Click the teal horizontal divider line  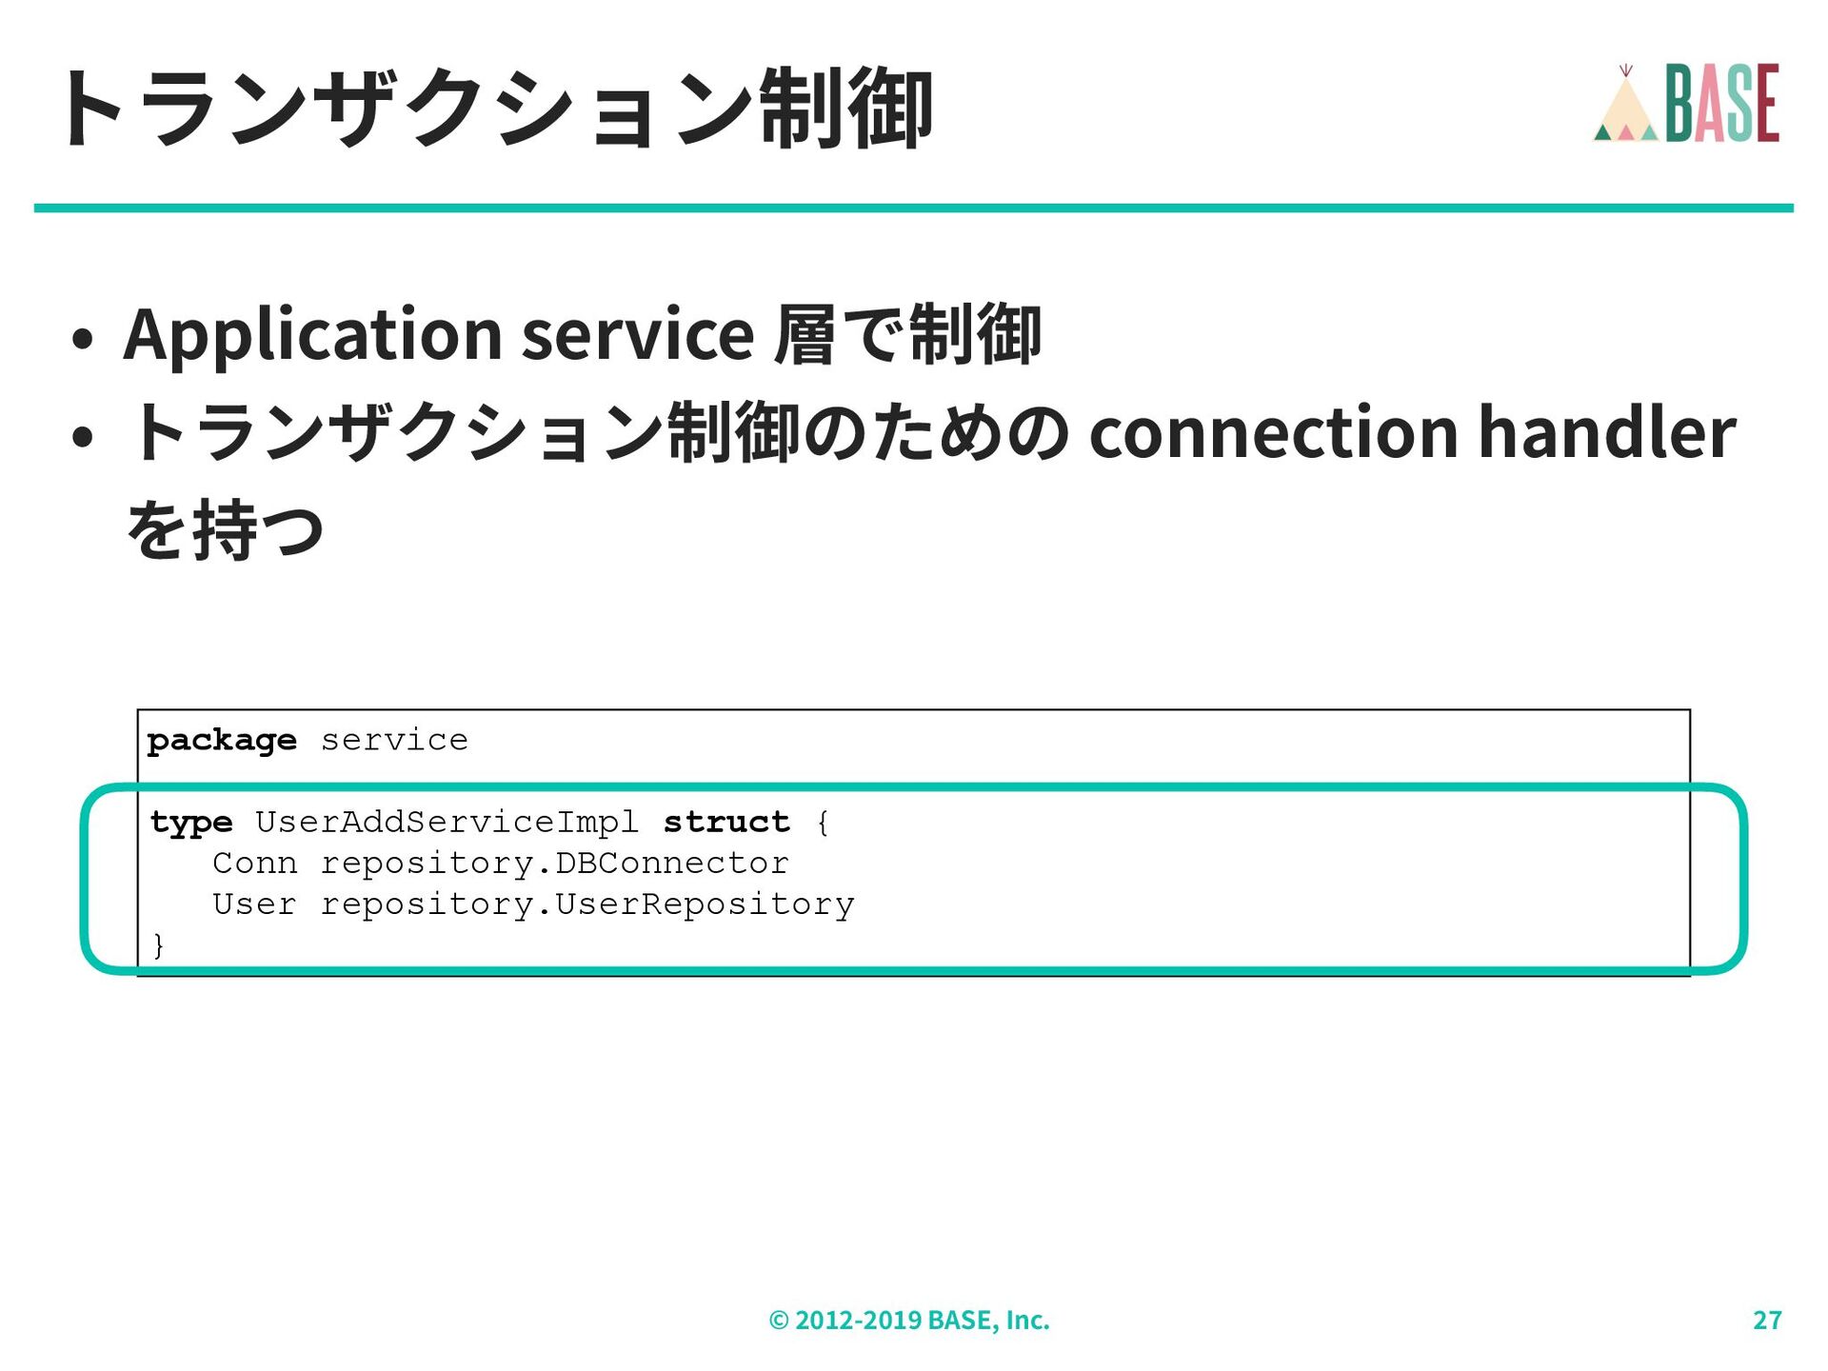tap(914, 208)
